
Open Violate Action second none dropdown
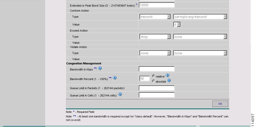pos(200,53)
